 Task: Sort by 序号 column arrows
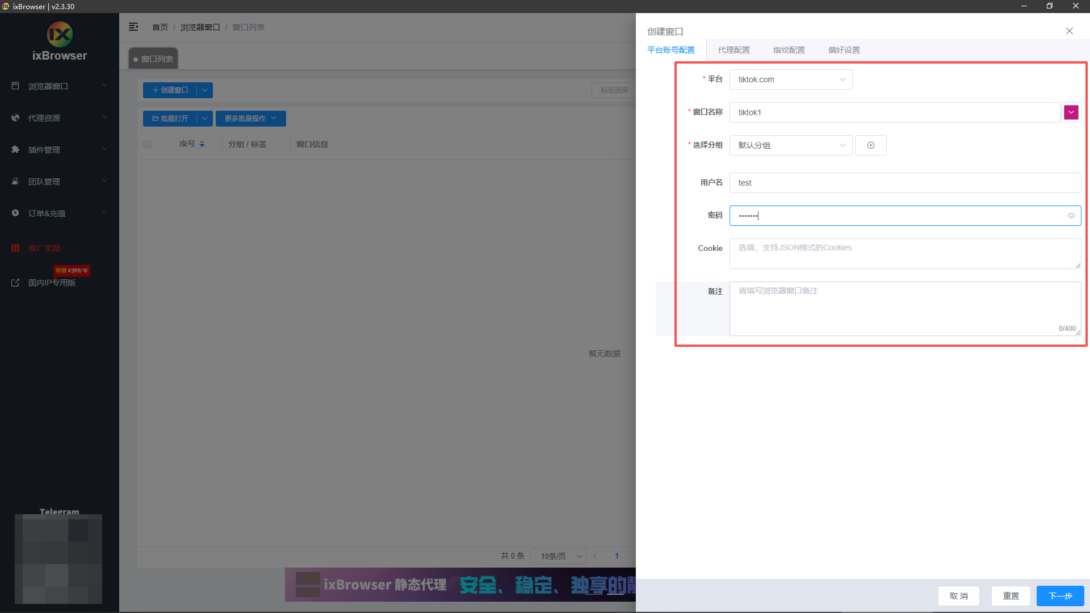[x=202, y=144]
